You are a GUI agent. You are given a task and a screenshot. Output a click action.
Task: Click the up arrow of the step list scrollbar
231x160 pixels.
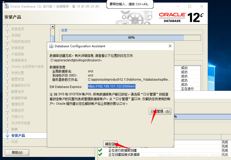[52, 27]
